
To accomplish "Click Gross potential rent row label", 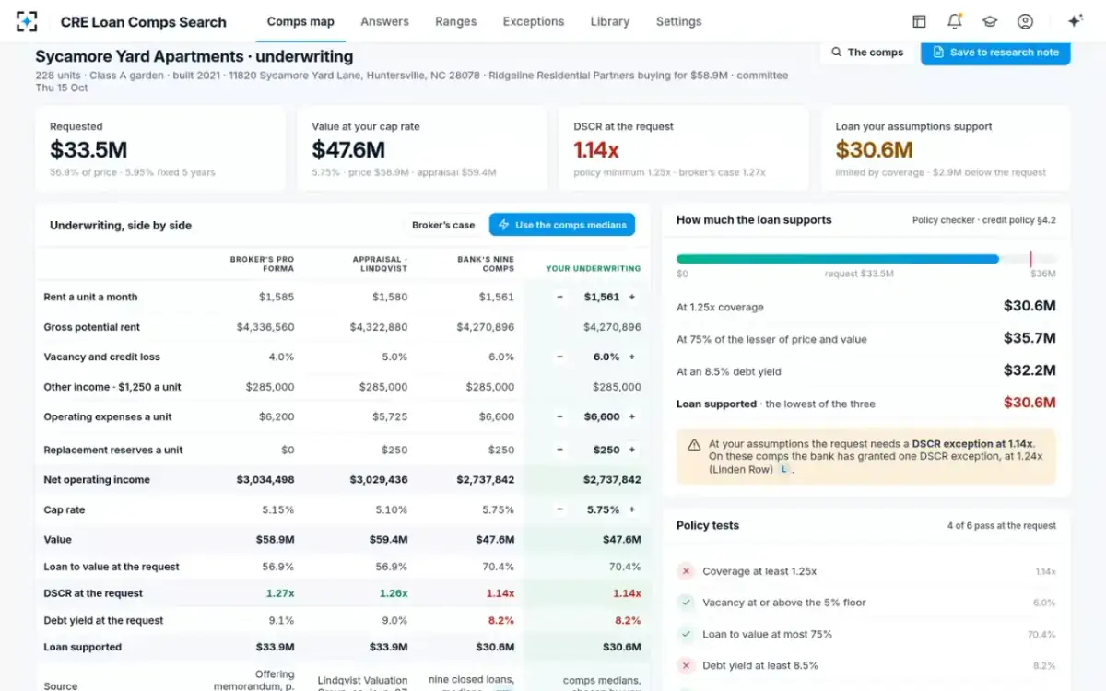I will [90, 327].
